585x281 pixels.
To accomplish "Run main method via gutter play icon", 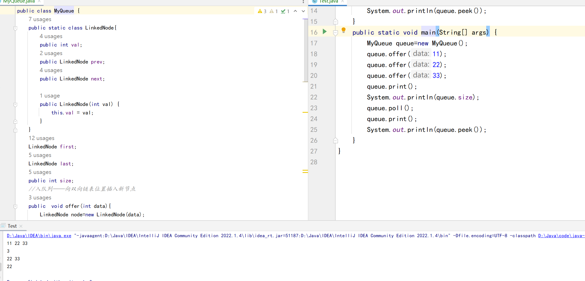I will click(325, 32).
